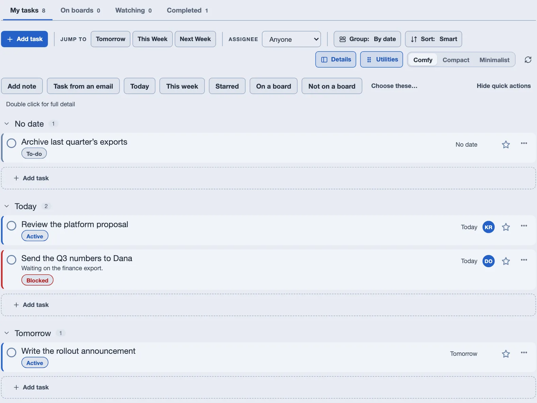
Task: Click the Task from an email quick action
Action: [83, 86]
